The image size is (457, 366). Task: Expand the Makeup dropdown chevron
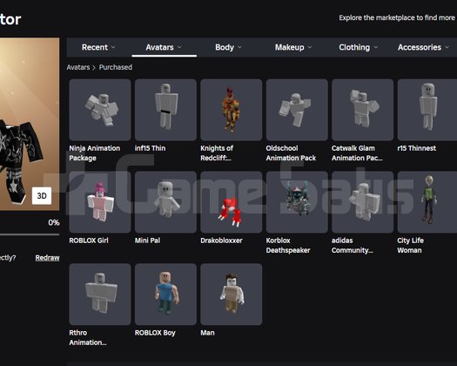(x=310, y=47)
